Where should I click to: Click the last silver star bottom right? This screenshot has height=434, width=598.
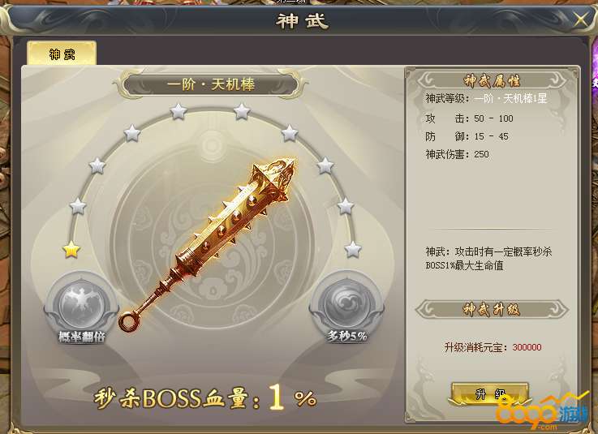pyautogui.click(x=353, y=250)
